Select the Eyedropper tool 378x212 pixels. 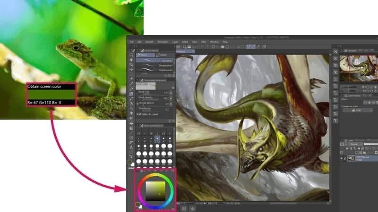131,84
